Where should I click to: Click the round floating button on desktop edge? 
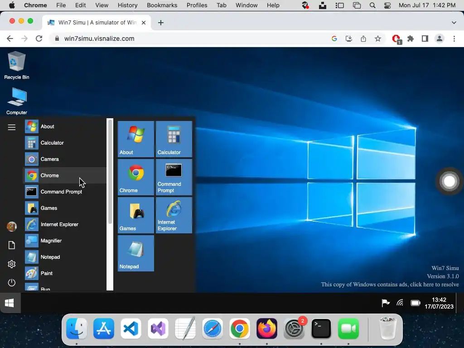[x=449, y=181]
